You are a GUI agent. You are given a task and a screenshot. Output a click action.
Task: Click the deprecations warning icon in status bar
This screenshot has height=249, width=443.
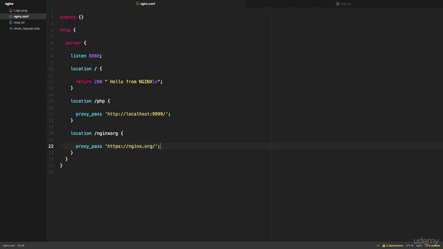tap(383, 246)
